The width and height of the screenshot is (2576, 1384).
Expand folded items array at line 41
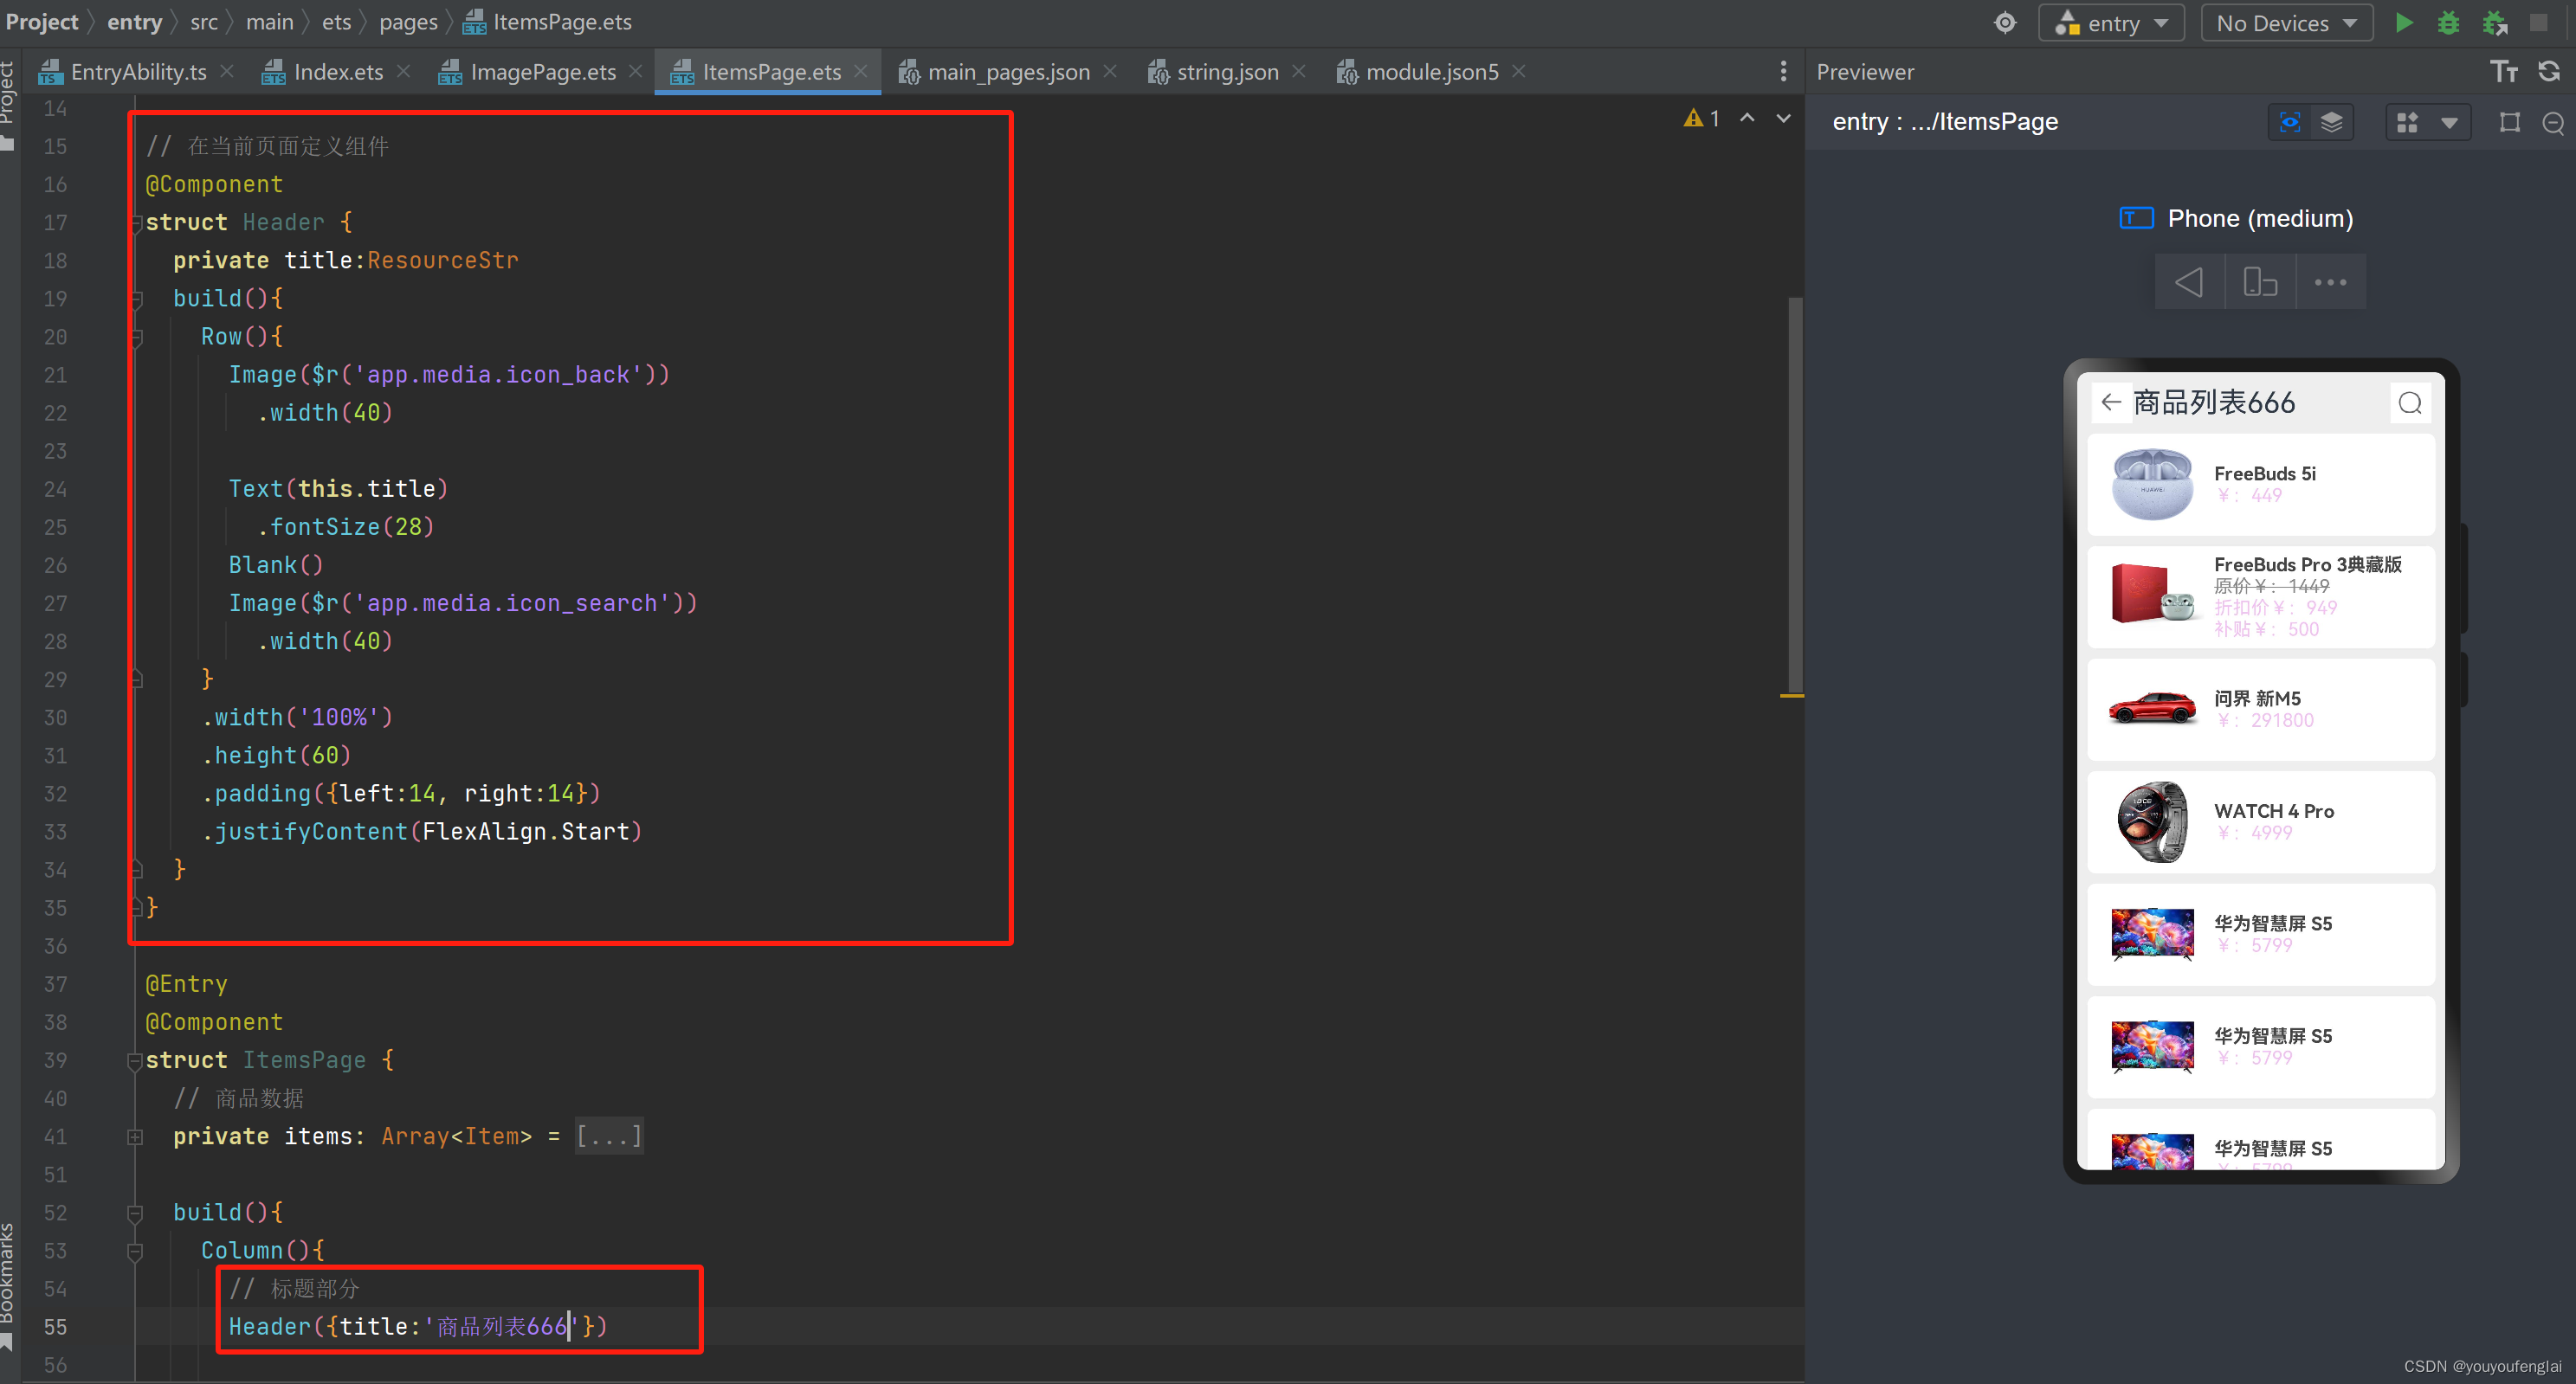[x=135, y=1136]
